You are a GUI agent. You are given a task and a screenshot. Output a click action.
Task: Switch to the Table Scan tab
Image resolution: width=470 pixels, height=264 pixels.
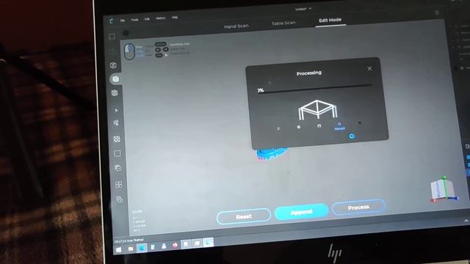coord(283,23)
